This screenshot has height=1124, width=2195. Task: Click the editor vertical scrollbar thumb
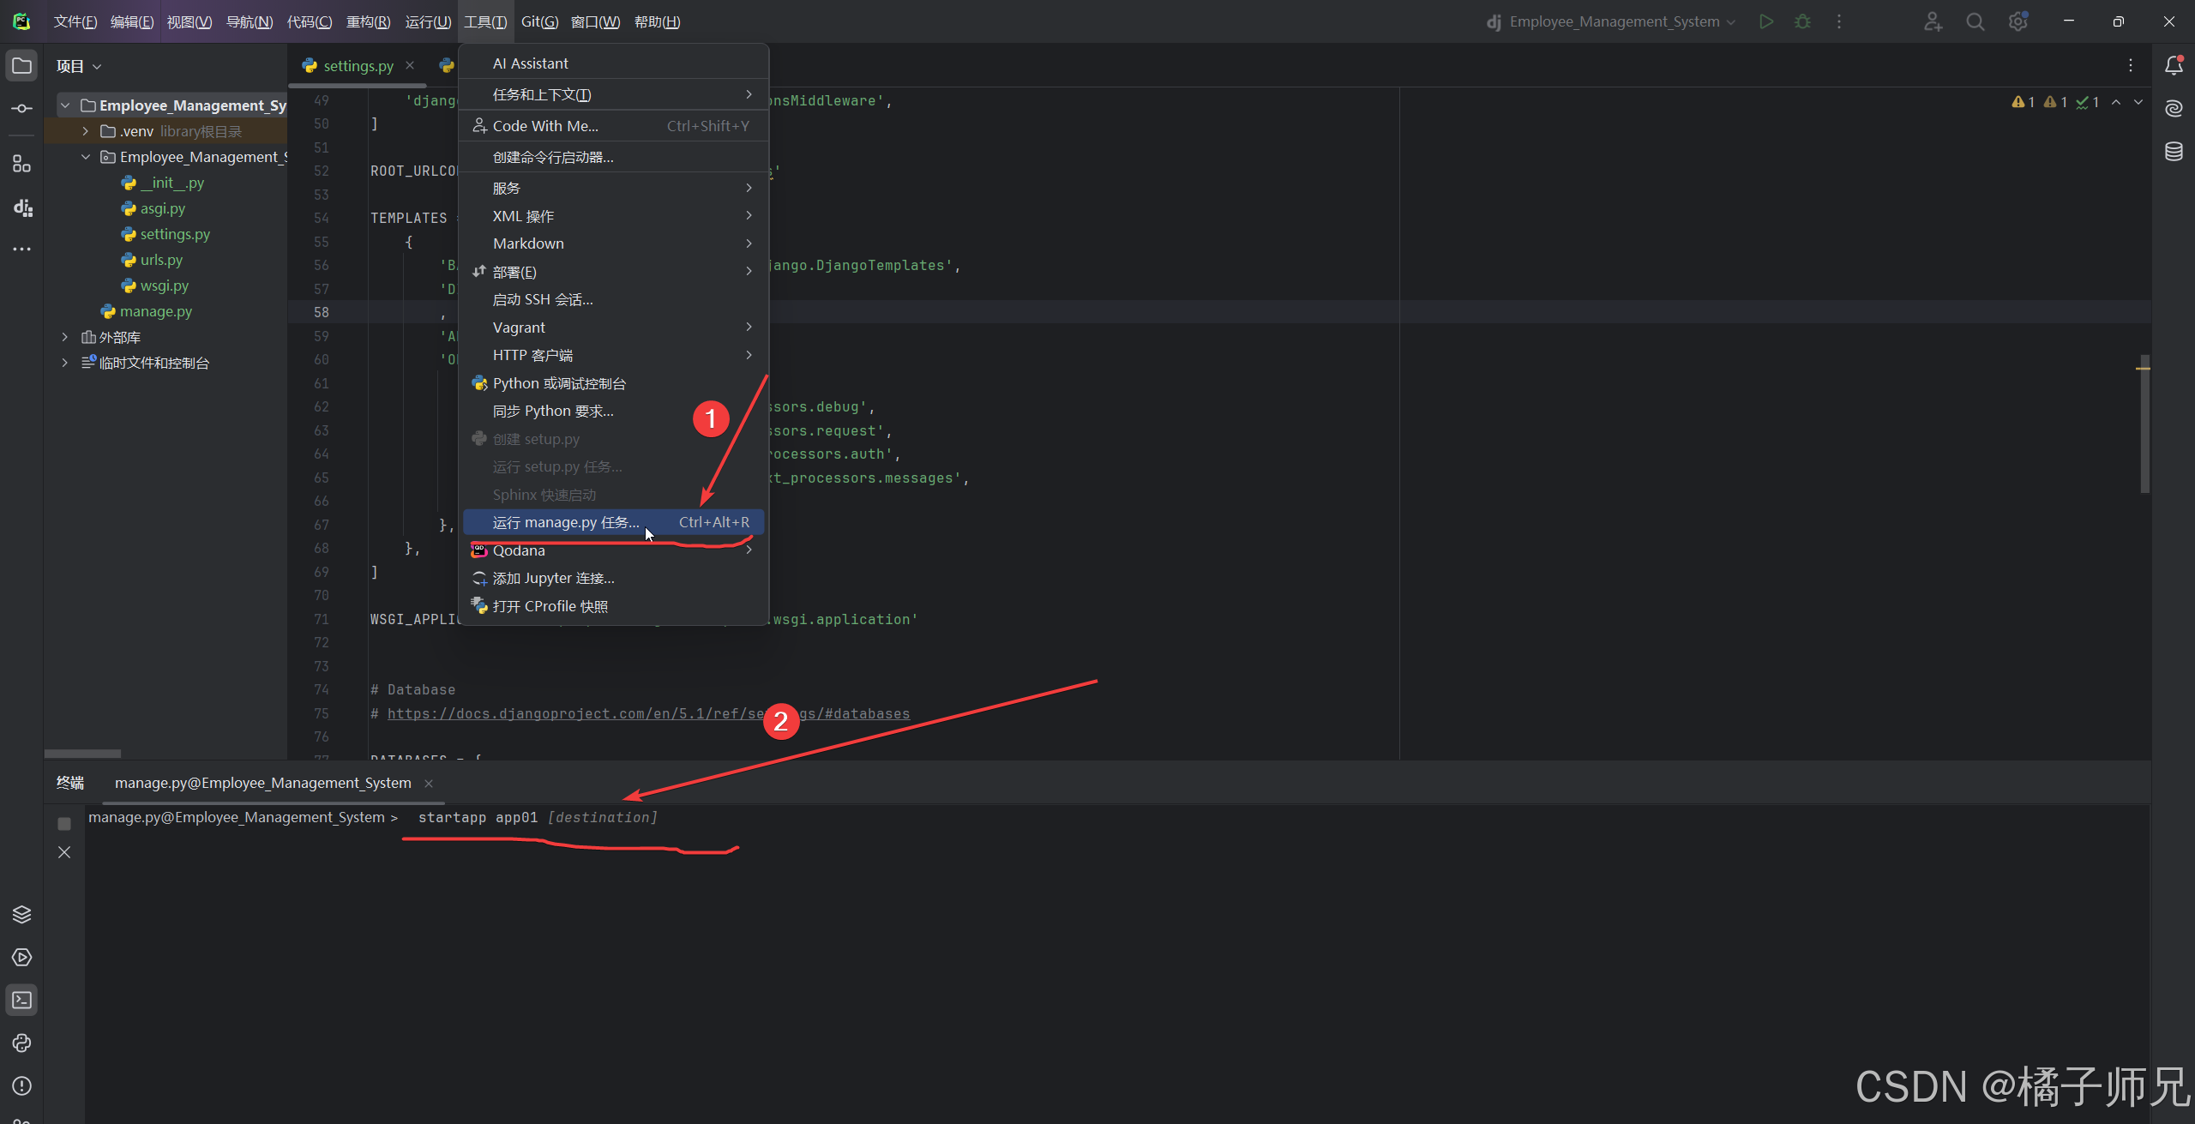click(2144, 424)
